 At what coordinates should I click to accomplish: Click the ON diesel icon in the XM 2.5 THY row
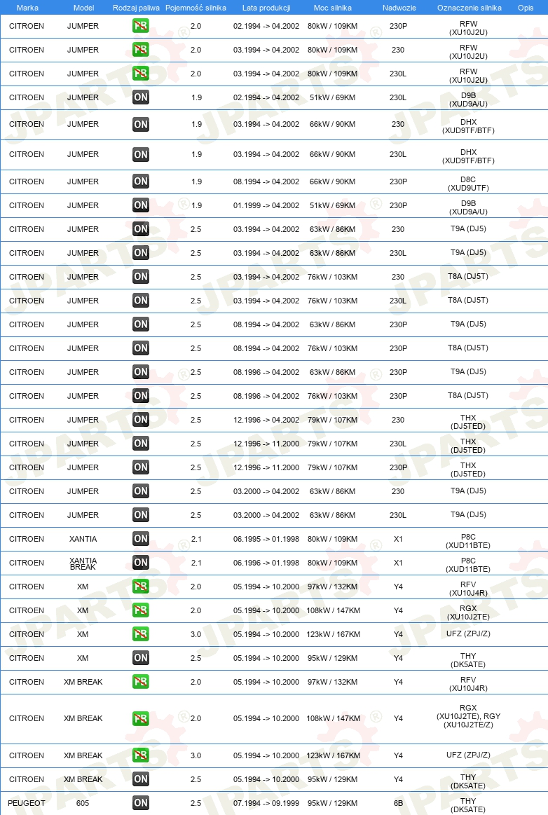coord(140,658)
